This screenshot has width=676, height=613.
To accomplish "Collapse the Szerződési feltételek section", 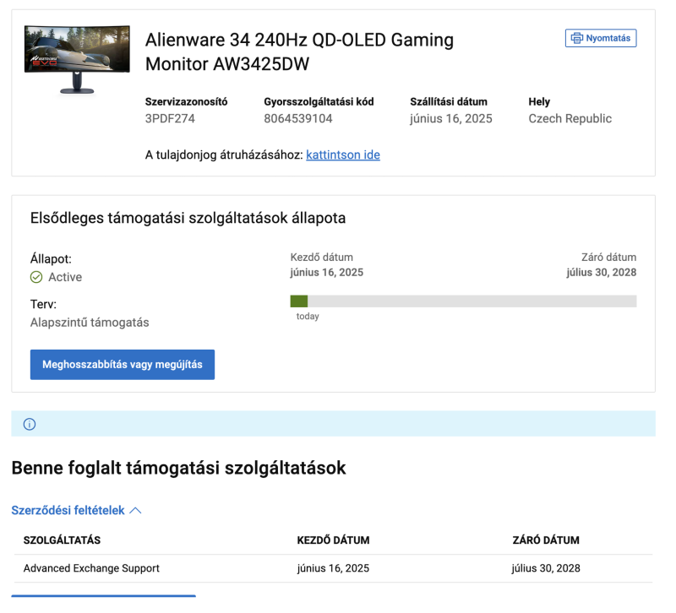I will [x=76, y=511].
